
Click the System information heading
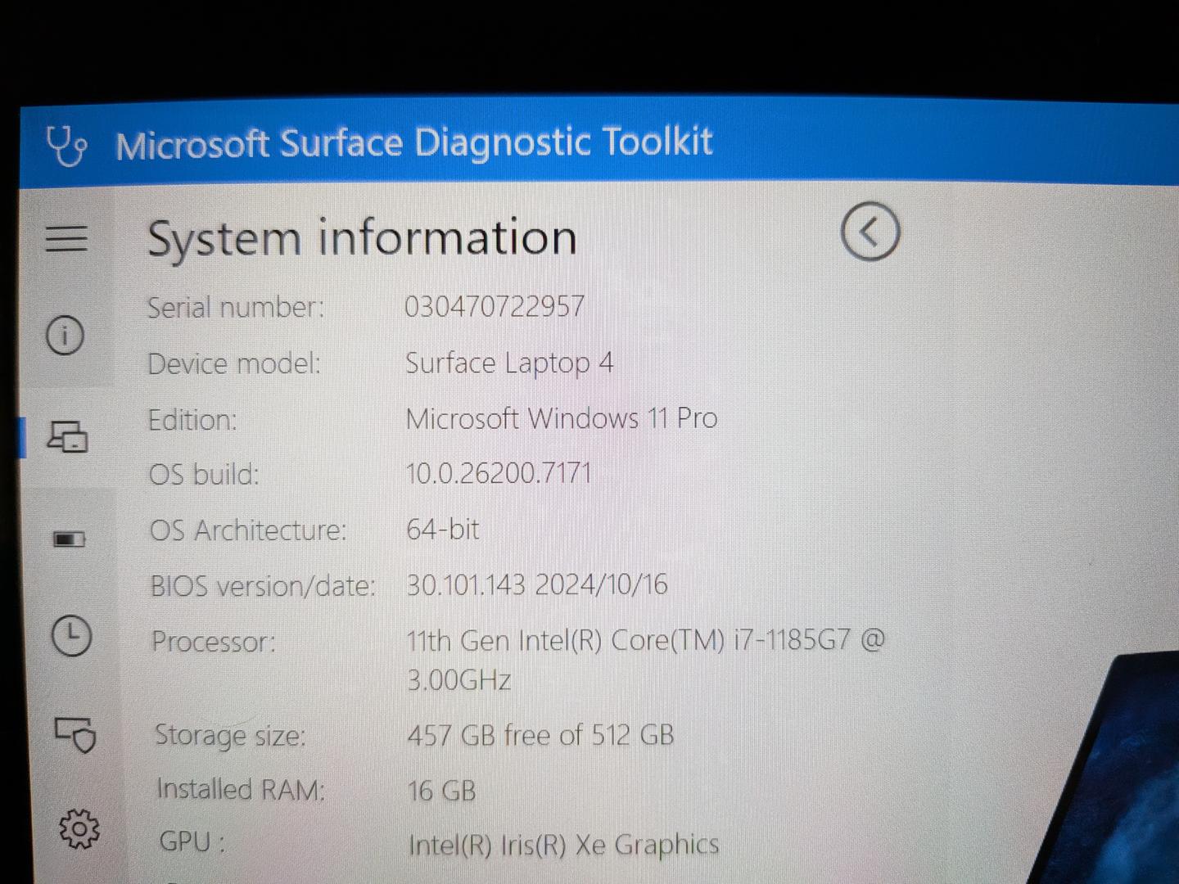362,239
